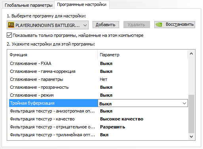
Task: Click the NVIDIA logo on the Восстановить button
Action: tap(159, 25)
